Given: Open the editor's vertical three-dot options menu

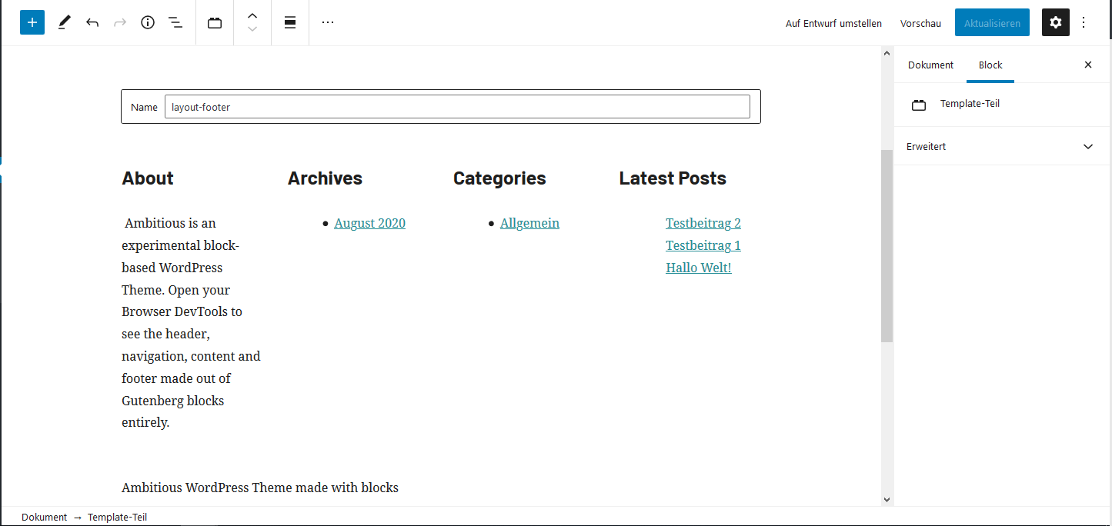Looking at the screenshot, I should click(x=1084, y=23).
